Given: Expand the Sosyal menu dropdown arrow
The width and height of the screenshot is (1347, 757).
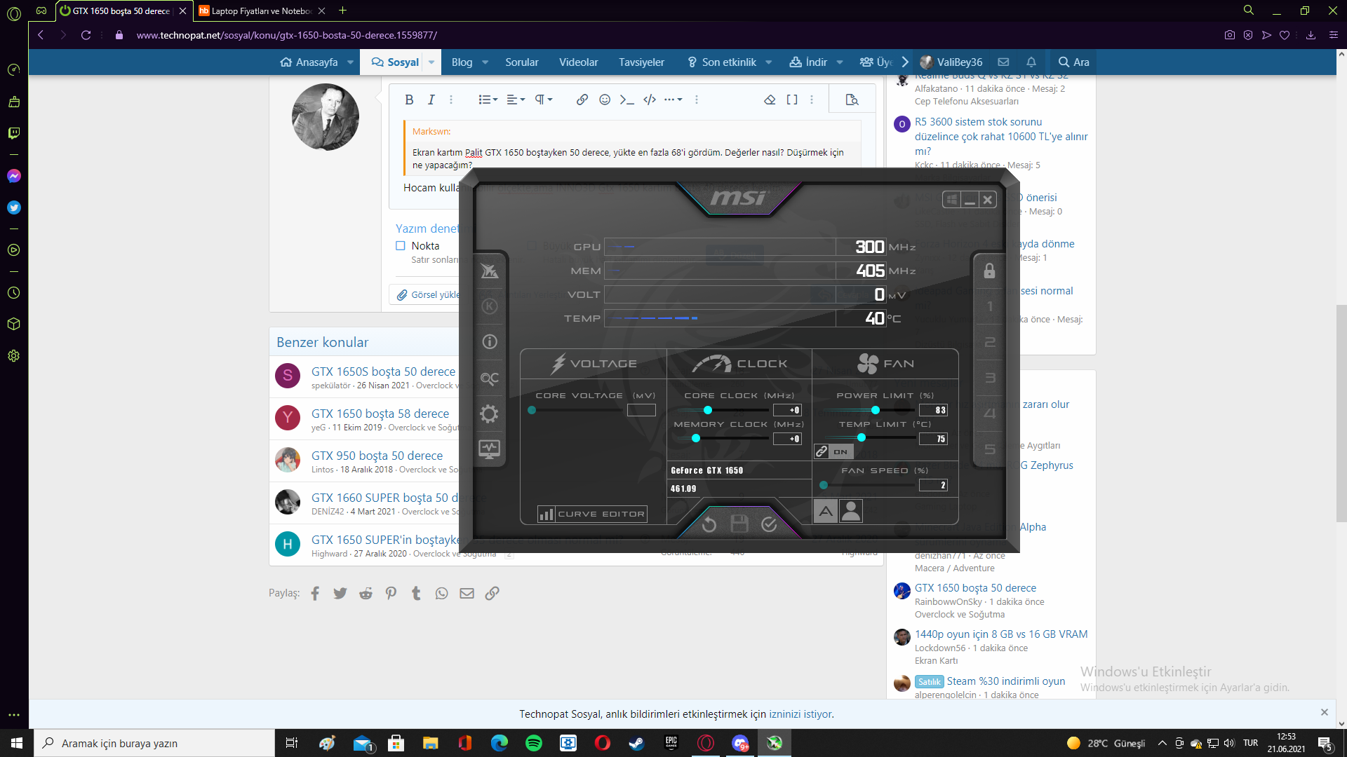Looking at the screenshot, I should click(x=431, y=62).
